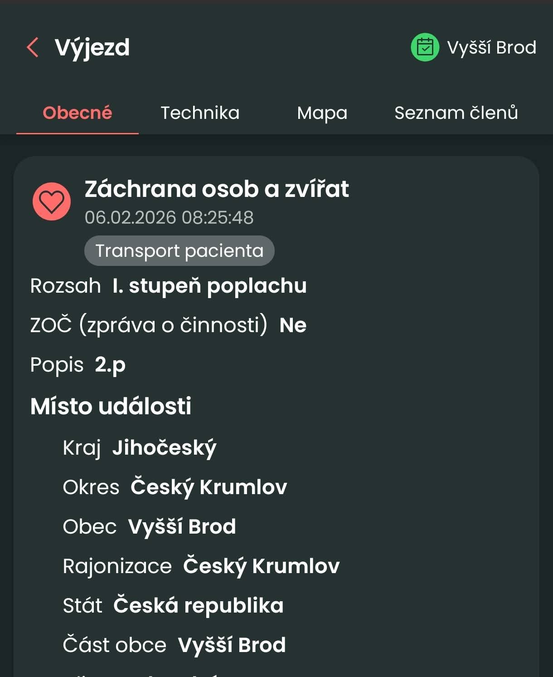The height and width of the screenshot is (677, 553).
Task: Tap the ZOČ value Ne
Action: tap(293, 325)
